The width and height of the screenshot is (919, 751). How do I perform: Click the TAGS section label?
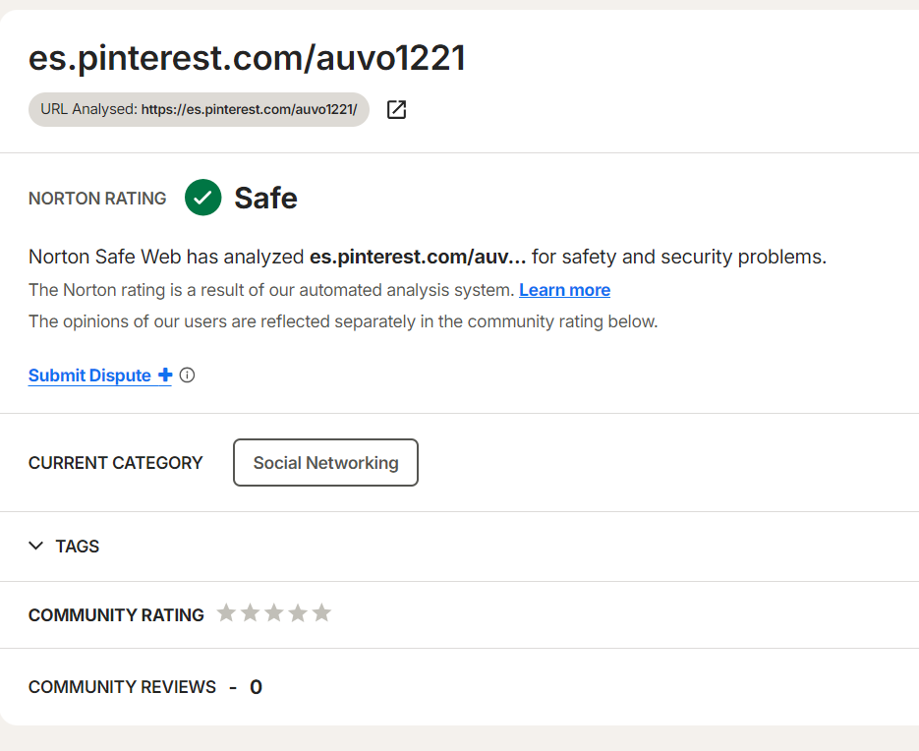[x=78, y=547]
